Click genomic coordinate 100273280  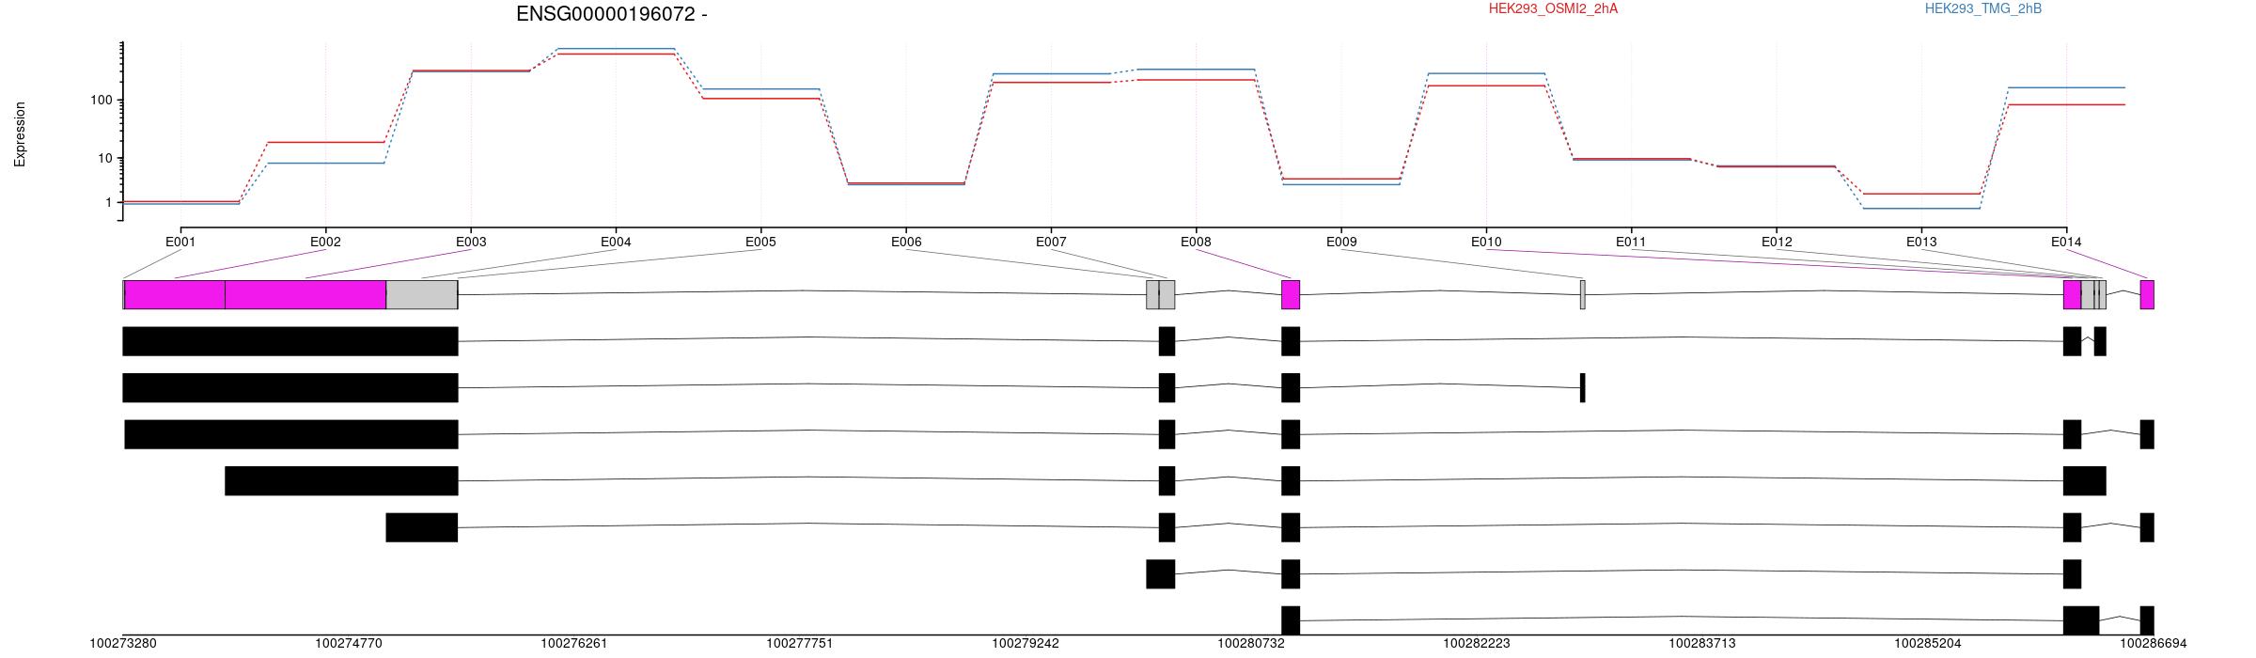123,644
